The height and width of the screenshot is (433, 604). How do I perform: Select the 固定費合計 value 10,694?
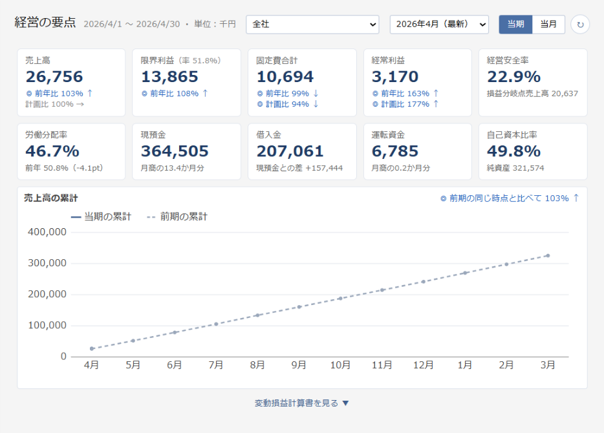click(285, 77)
